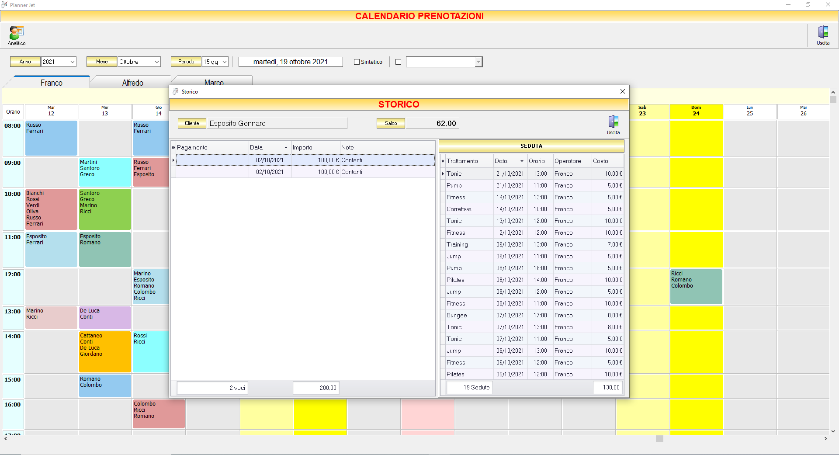This screenshot has width=839, height=455.
Task: Select the purple De Luca Conti booking
Action: pos(105,318)
